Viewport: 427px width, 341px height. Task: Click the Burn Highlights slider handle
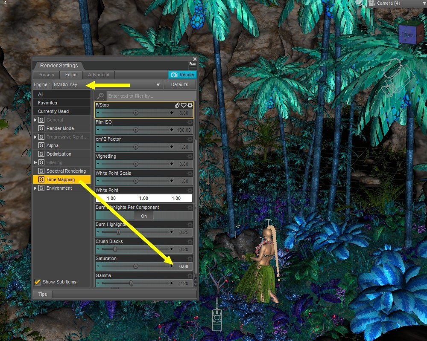[118, 232]
